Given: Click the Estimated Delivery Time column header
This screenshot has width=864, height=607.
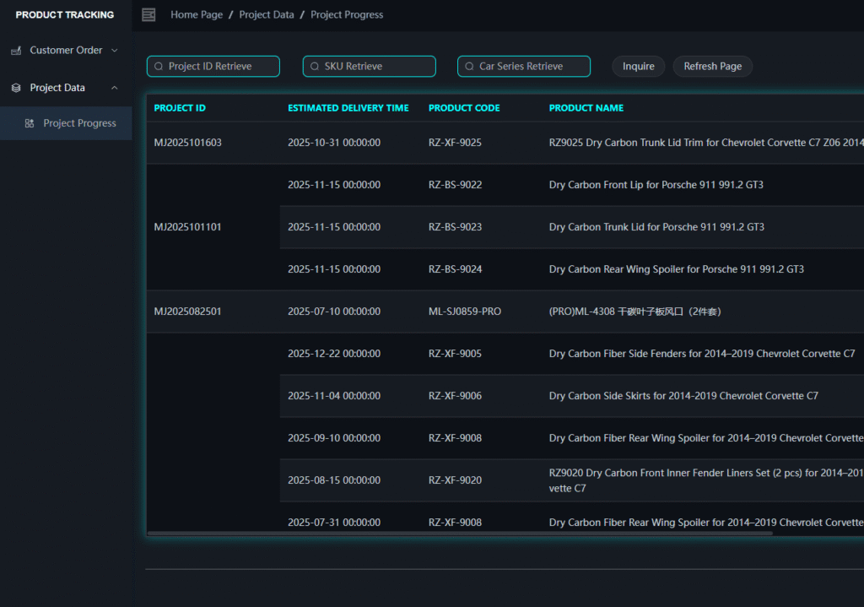Looking at the screenshot, I should pyautogui.click(x=348, y=108).
